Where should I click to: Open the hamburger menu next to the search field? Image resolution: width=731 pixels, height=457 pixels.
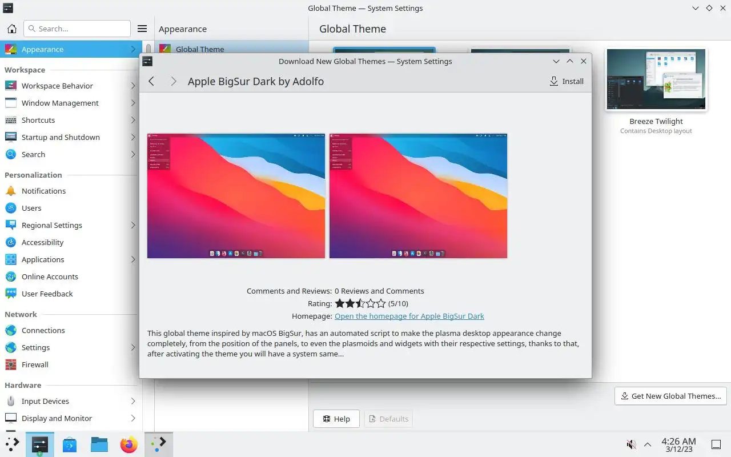coord(142,29)
